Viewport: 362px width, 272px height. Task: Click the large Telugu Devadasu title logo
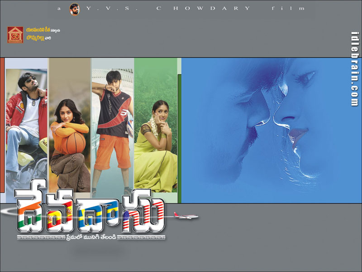click(90, 206)
